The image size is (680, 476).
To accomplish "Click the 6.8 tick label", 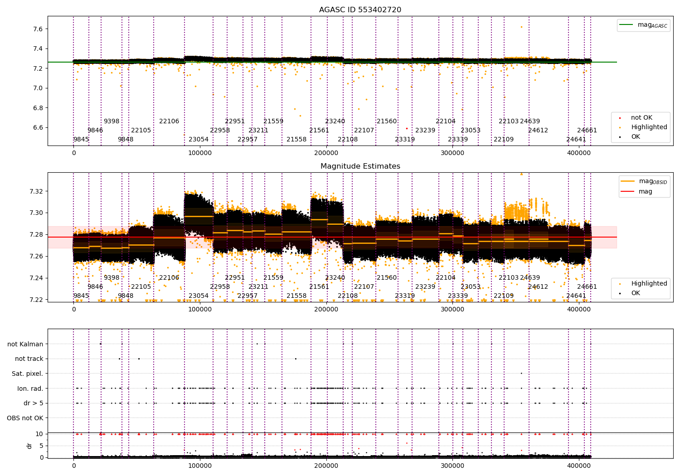I will tap(38, 108).
